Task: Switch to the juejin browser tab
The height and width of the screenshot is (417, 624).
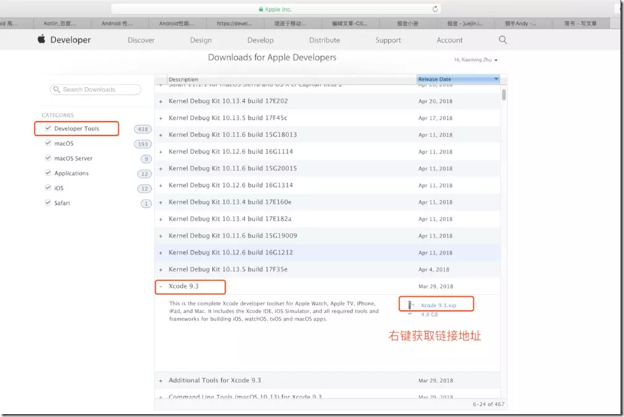Action: tap(465, 24)
